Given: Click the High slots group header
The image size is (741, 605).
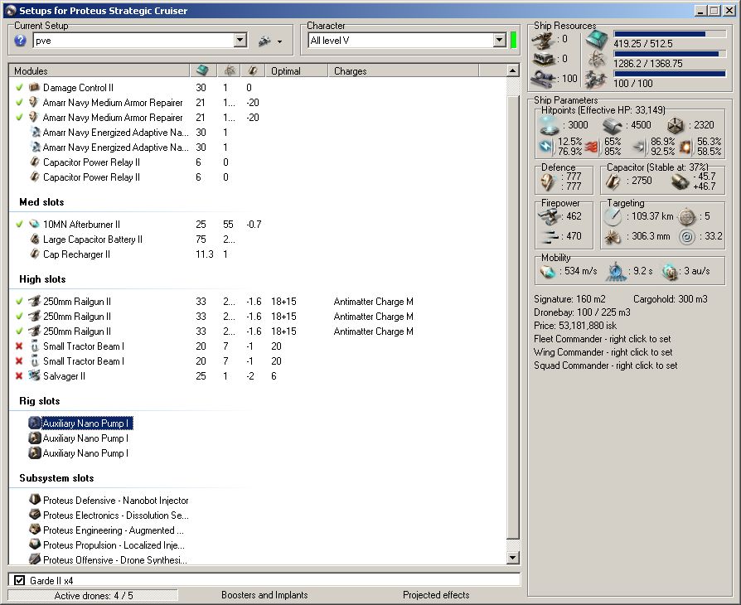Looking at the screenshot, I should point(42,278).
